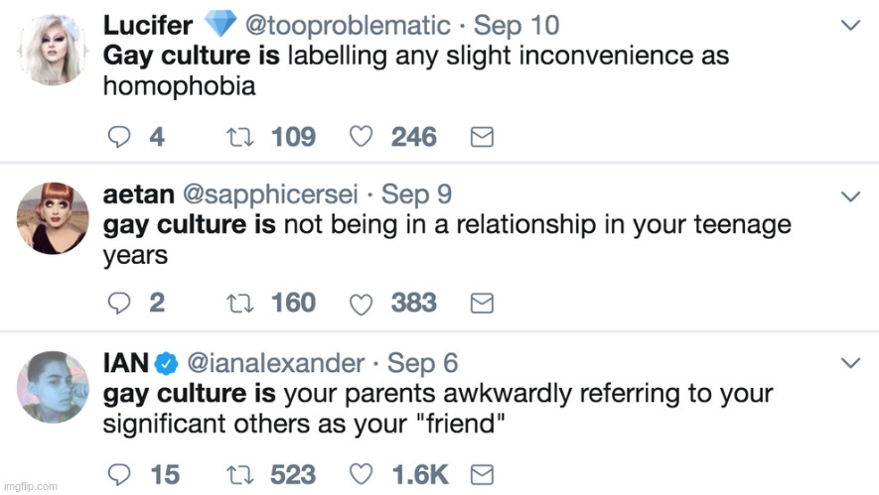Like the tweet by @tooproblematic

point(361,137)
